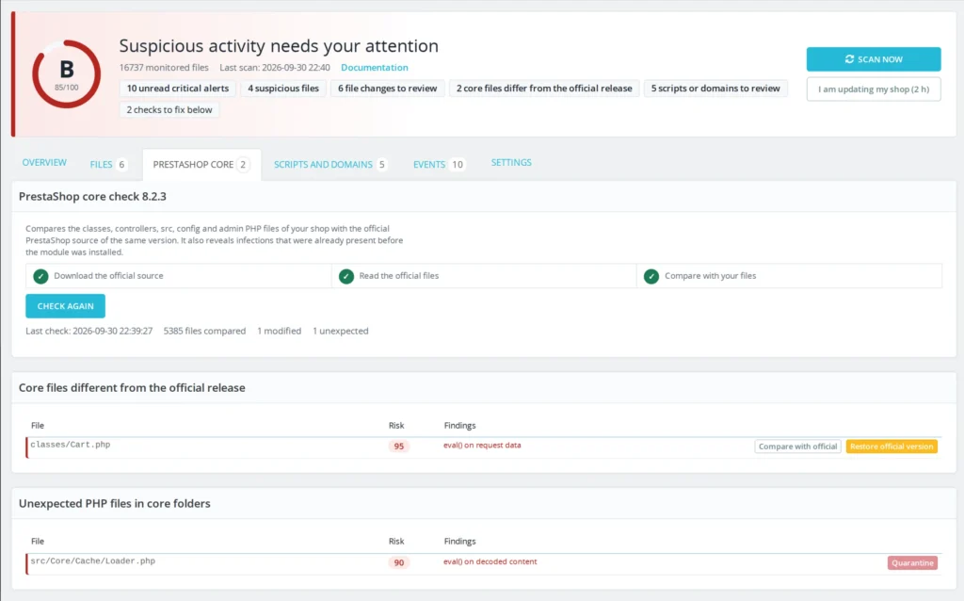This screenshot has width=964, height=601.
Task: Click I am updating my shop (2 h)
Action: 874,89
